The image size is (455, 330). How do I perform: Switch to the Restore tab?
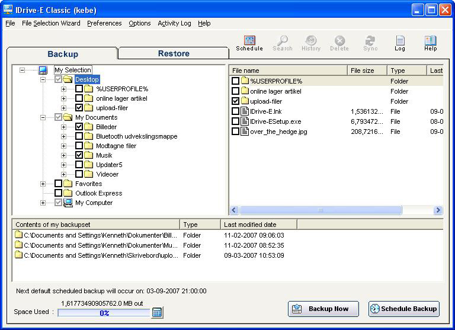point(173,53)
